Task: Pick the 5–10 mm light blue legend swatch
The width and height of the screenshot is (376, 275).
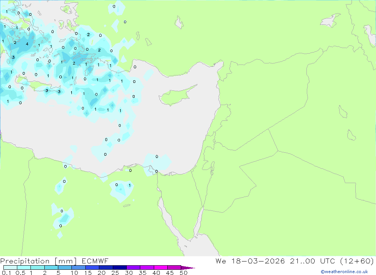Action: 65,267
